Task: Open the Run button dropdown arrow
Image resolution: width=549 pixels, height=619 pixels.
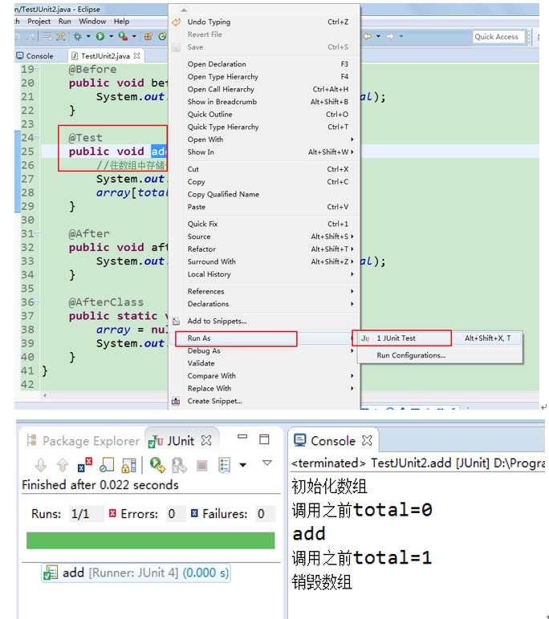Action: (111, 36)
